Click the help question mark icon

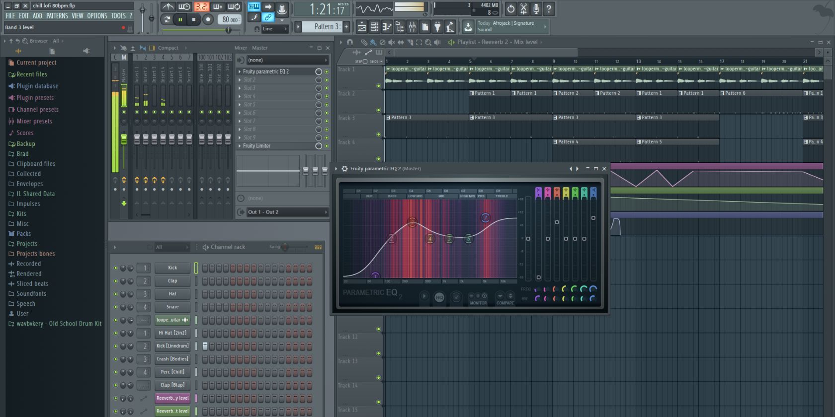tap(549, 8)
